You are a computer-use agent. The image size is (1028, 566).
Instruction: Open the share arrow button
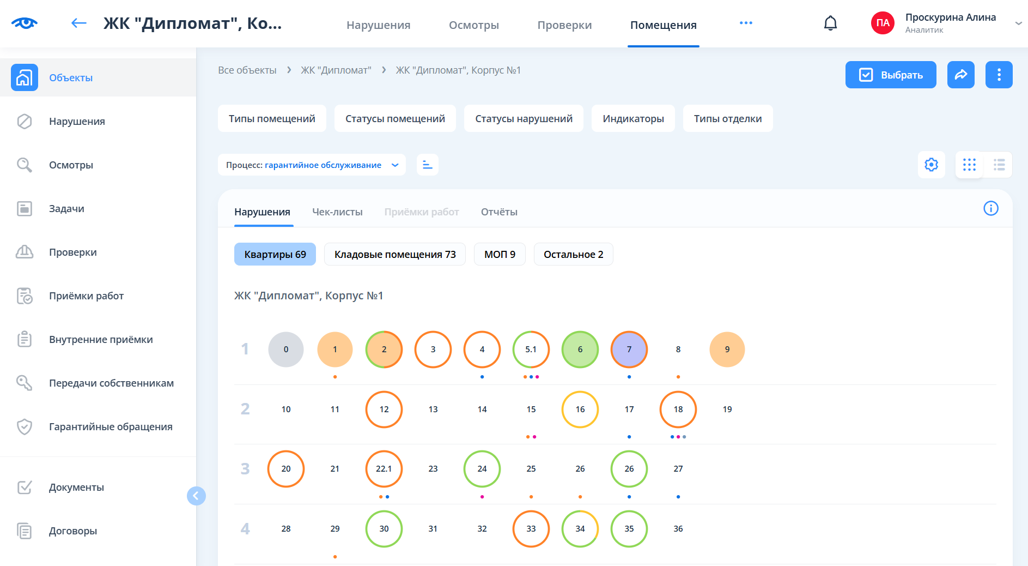tap(960, 75)
